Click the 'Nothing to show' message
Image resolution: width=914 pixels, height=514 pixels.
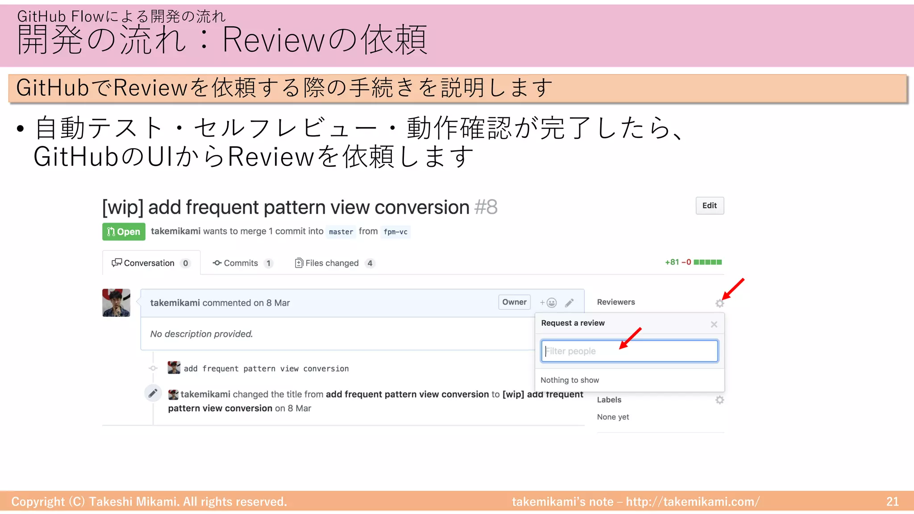click(570, 380)
